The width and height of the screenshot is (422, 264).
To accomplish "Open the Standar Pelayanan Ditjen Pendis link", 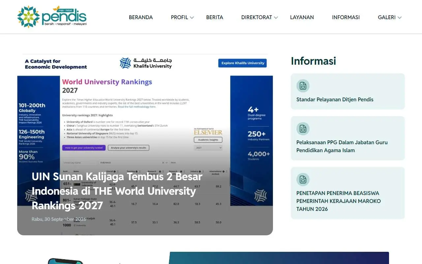I will point(335,100).
